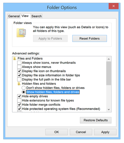The image size is (124, 143).
Task: Switch to the General tab
Action: [x=14, y=16]
